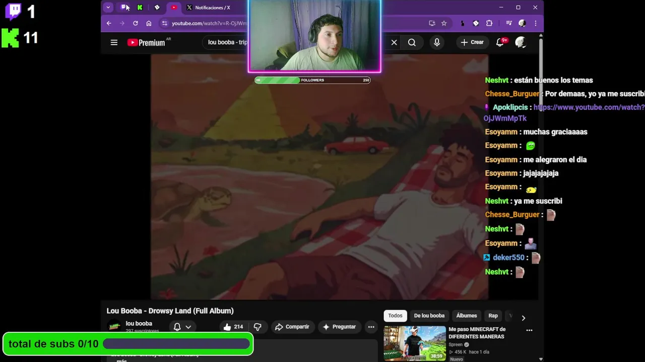The width and height of the screenshot is (645, 362).
Task: Open the Minecraft video thumbnail by Spreen
Action: [x=415, y=343]
